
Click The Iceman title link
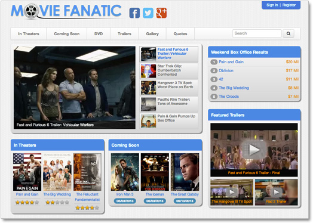tap(155, 194)
